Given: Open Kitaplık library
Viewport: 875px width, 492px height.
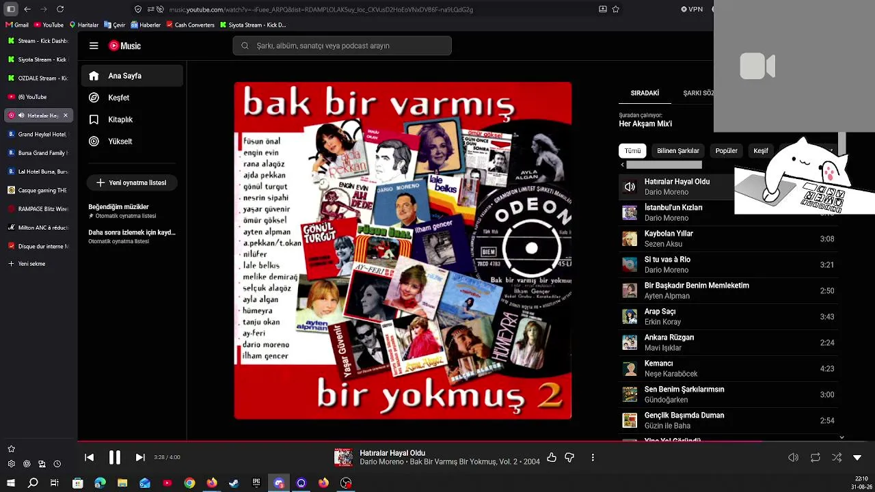Looking at the screenshot, I should 132,120.
